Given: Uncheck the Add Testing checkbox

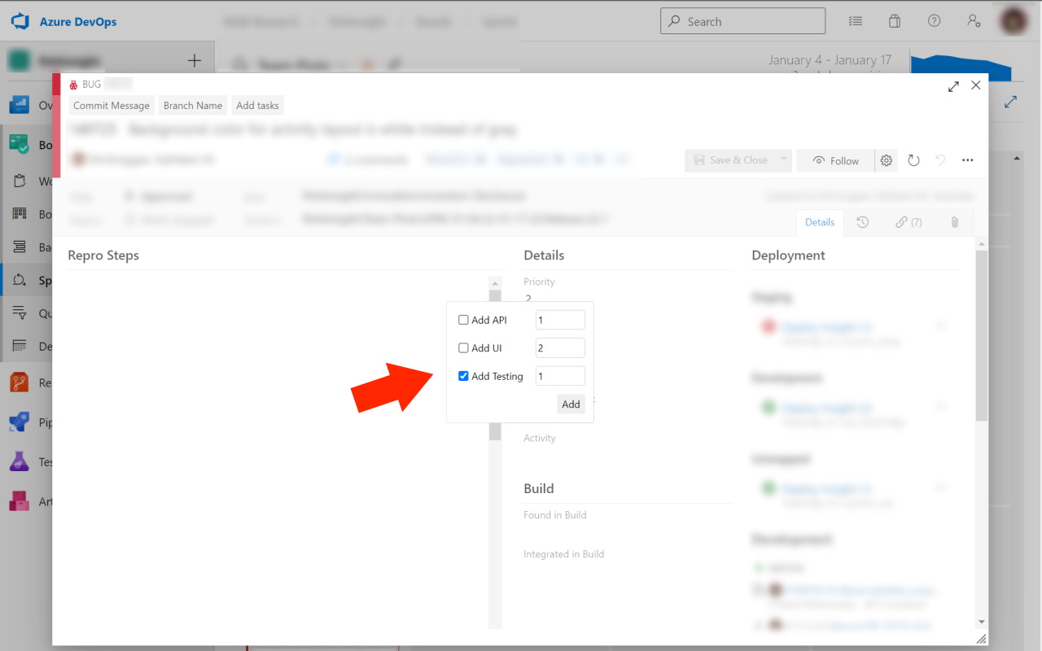Looking at the screenshot, I should click(463, 375).
